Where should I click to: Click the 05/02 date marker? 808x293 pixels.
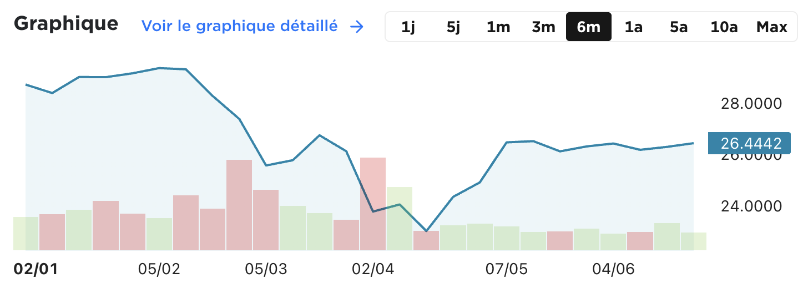click(159, 269)
